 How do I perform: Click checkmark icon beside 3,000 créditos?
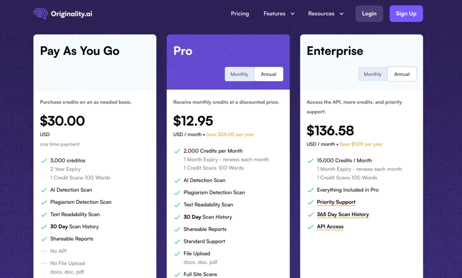[44, 161]
